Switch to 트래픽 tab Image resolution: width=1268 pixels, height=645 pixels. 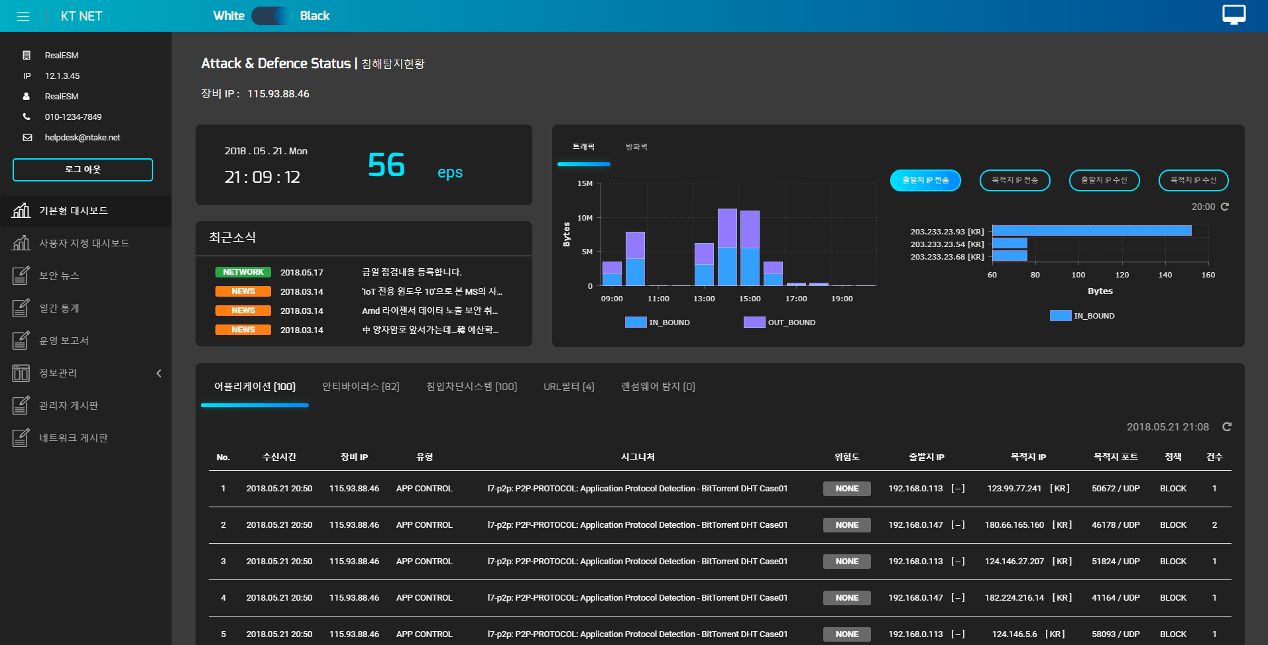(x=584, y=147)
